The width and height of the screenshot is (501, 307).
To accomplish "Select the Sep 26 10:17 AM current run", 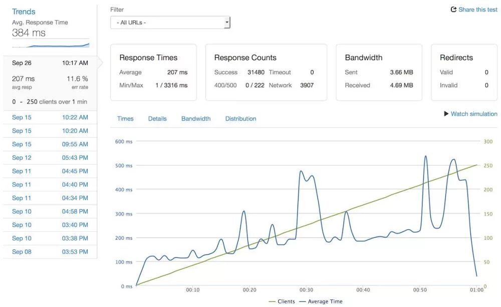I will pyautogui.click(x=50, y=63).
